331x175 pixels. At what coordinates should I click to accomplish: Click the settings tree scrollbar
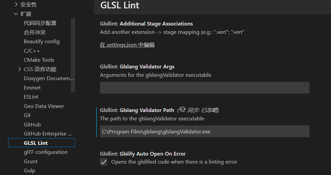73,55
